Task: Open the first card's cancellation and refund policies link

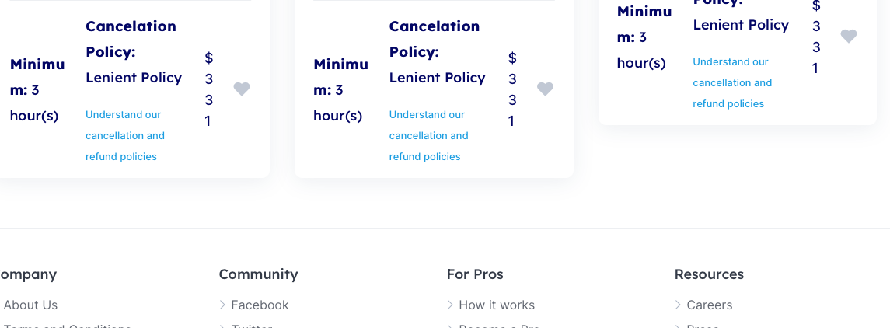Action: 125,135
